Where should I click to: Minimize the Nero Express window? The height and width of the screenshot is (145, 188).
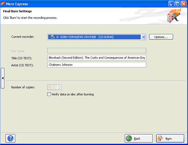(171, 4)
